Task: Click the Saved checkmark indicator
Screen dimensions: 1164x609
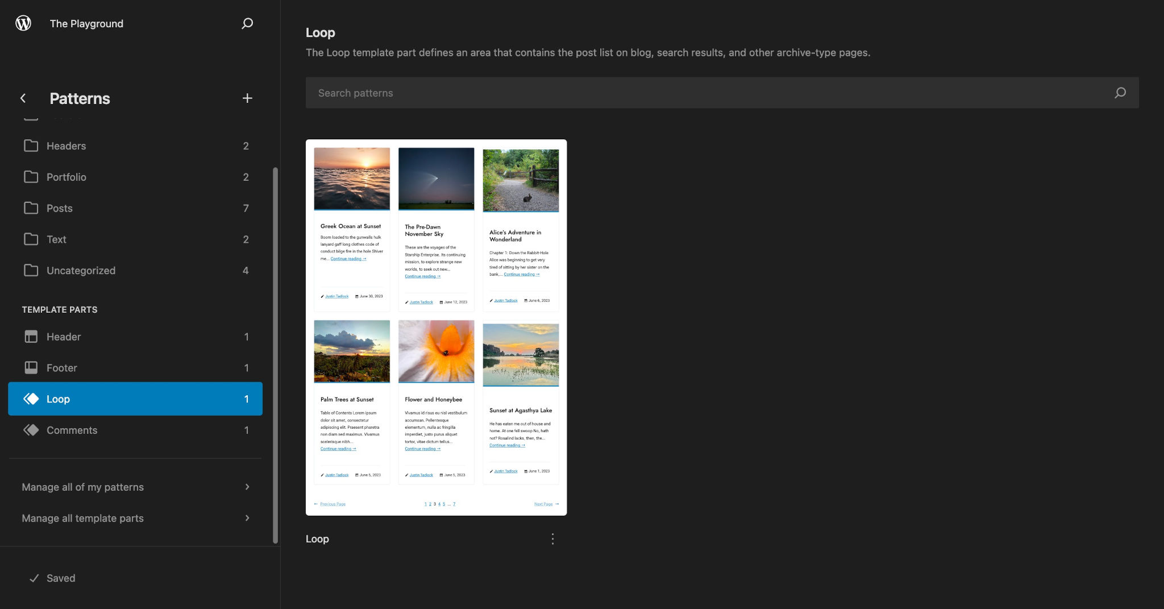Action: pyautogui.click(x=34, y=578)
